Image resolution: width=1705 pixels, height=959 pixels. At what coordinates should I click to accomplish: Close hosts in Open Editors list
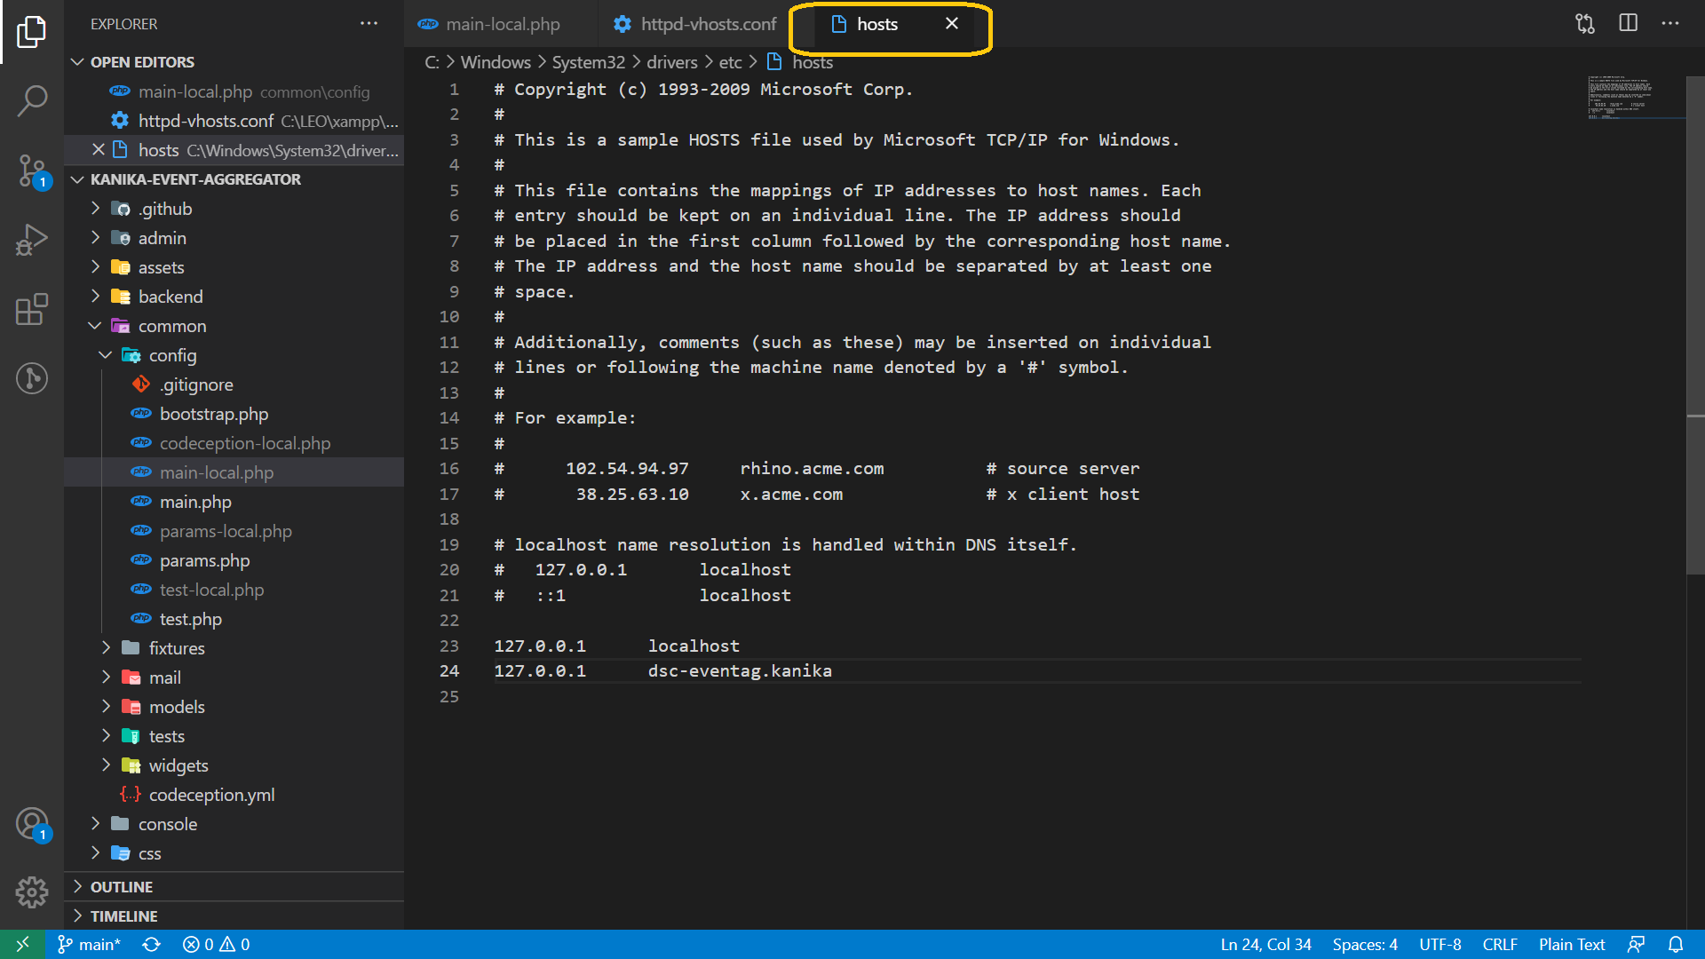click(99, 150)
